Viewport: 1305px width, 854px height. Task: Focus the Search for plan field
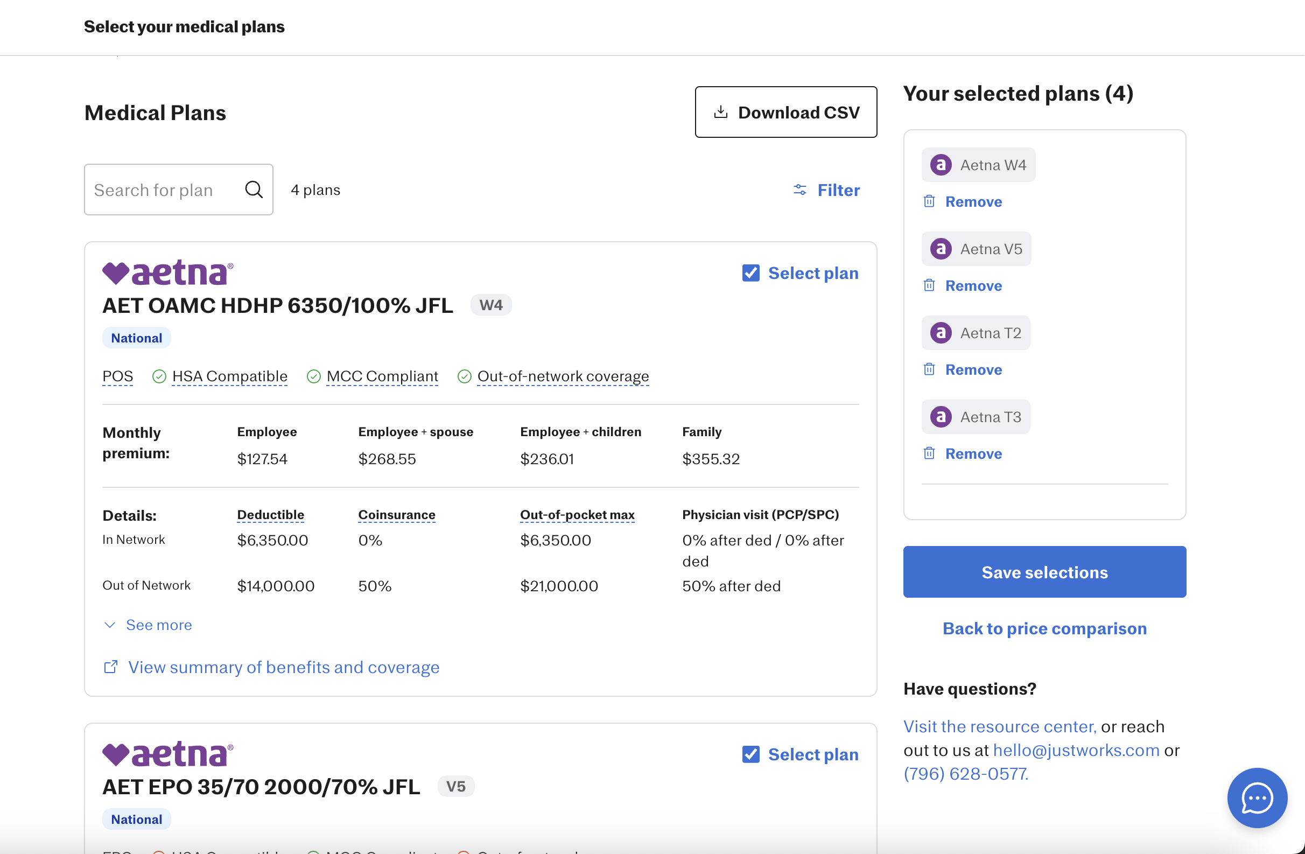coord(178,189)
